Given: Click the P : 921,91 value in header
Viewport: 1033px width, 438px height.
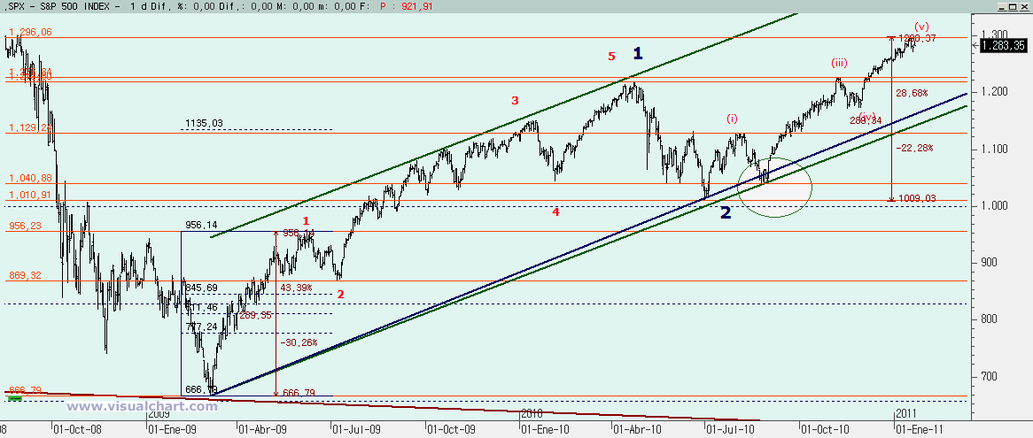Looking at the screenshot, I should (x=408, y=6).
